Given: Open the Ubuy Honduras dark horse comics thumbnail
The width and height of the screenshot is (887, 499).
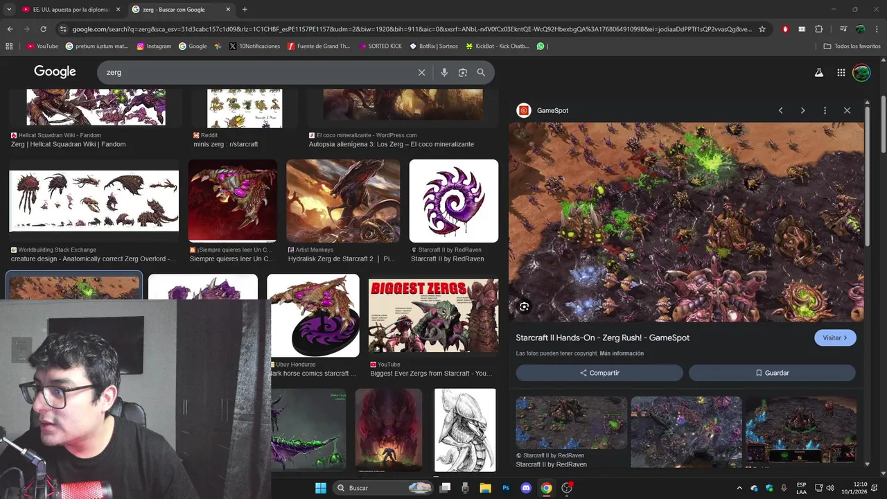Looking at the screenshot, I should click(313, 315).
